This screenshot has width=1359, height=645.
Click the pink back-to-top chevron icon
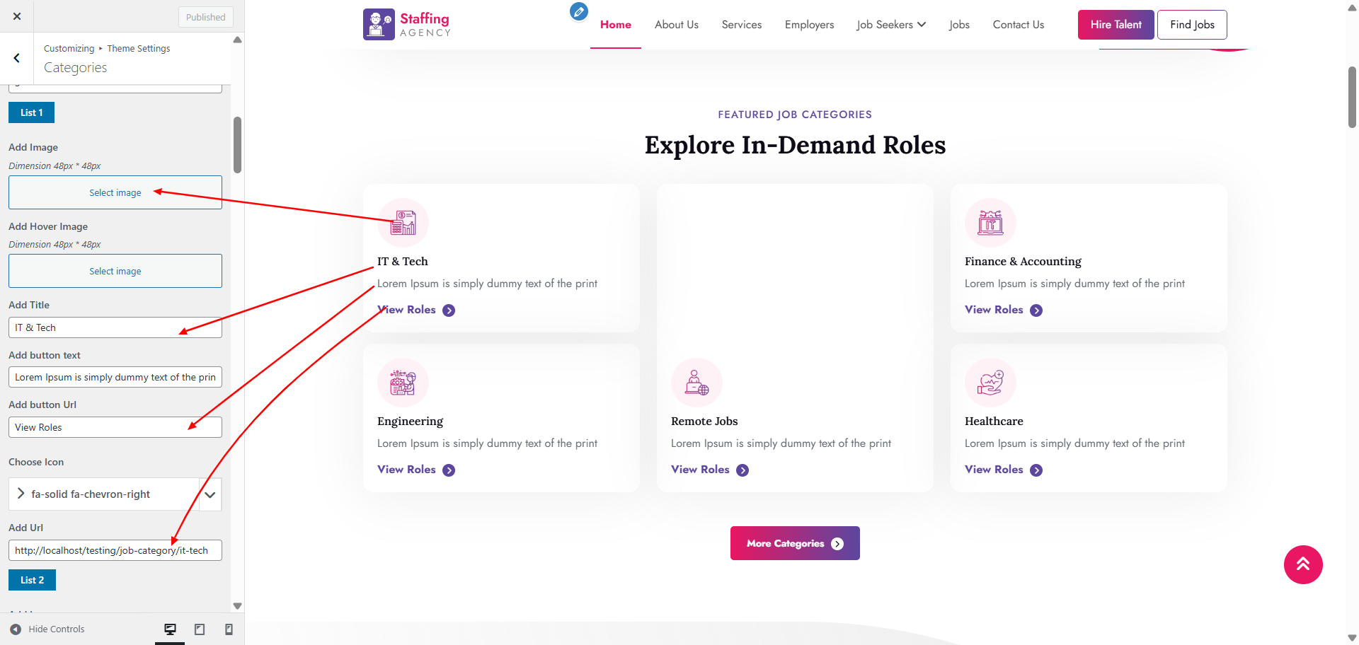(x=1302, y=564)
